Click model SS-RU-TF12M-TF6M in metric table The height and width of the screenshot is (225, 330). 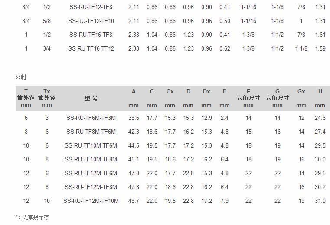click(x=91, y=173)
